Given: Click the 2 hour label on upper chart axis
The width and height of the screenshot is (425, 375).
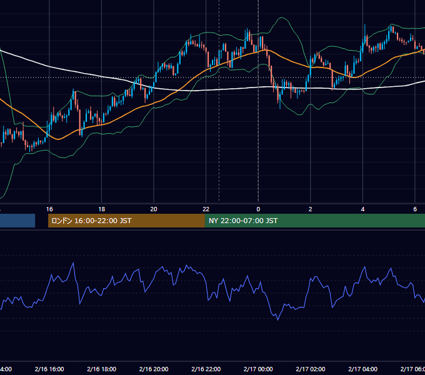Looking at the screenshot, I should [x=311, y=209].
